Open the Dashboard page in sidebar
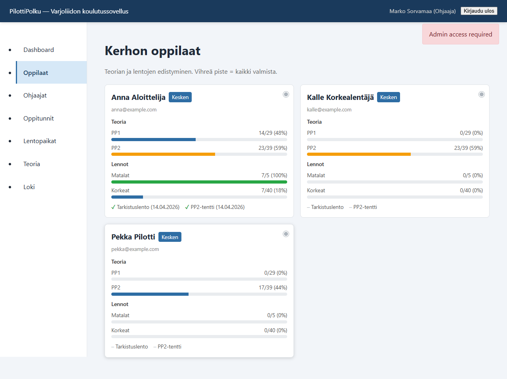507x379 pixels. click(x=38, y=50)
